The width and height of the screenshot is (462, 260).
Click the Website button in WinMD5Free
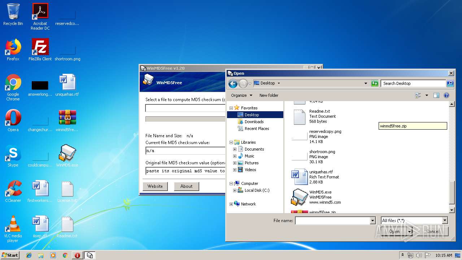point(155,186)
